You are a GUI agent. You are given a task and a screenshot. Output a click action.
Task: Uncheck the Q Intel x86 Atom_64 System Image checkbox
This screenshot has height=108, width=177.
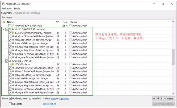coord(10,40)
